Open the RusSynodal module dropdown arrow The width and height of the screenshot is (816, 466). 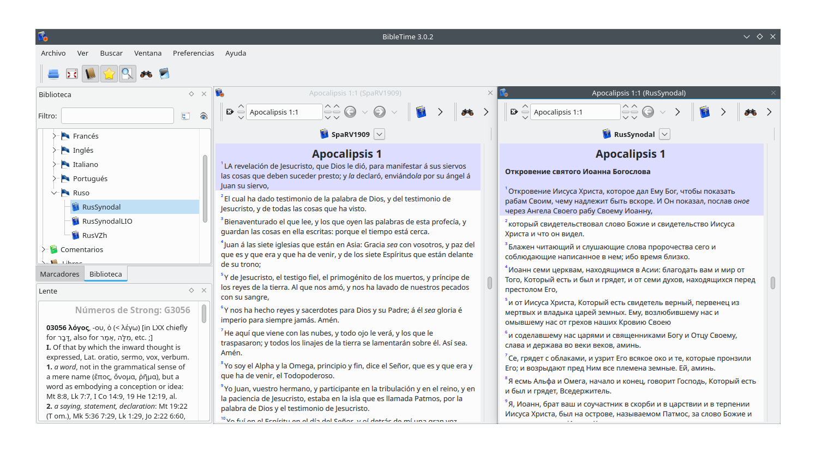[x=664, y=134]
